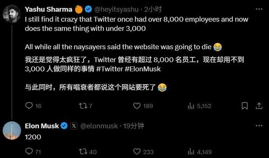Like Elon Musk's reply with 233 likes
This screenshot has height=158, width=269.
(x=137, y=152)
